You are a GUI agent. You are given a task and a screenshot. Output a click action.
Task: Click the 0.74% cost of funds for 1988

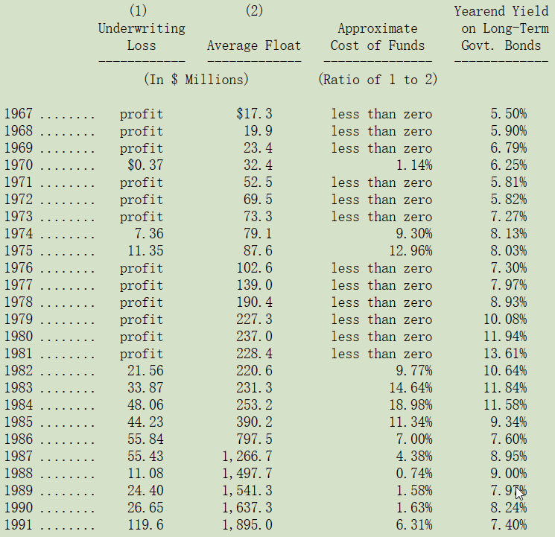point(414,473)
